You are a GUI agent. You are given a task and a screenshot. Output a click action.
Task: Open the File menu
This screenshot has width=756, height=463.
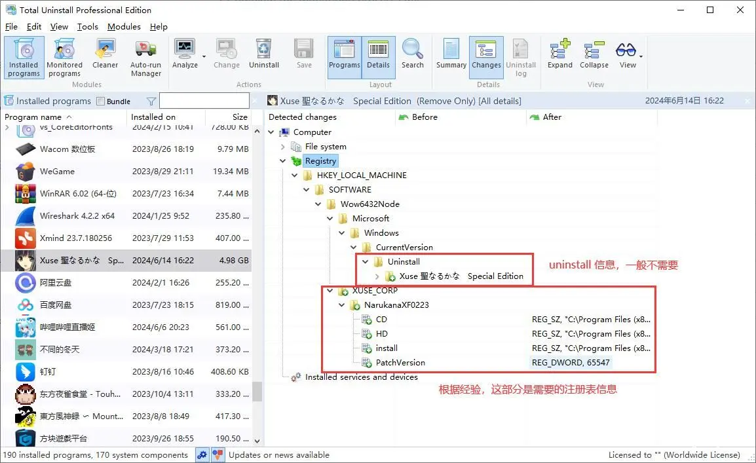tap(11, 26)
